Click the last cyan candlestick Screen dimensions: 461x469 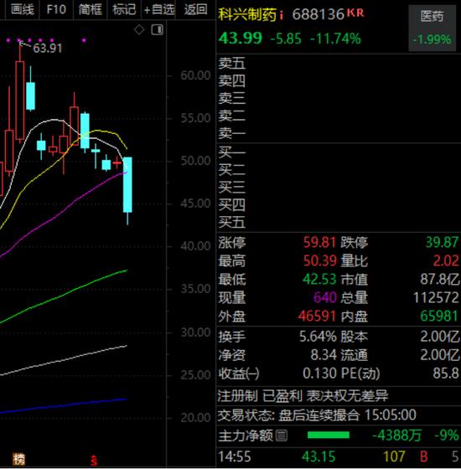coord(127,184)
